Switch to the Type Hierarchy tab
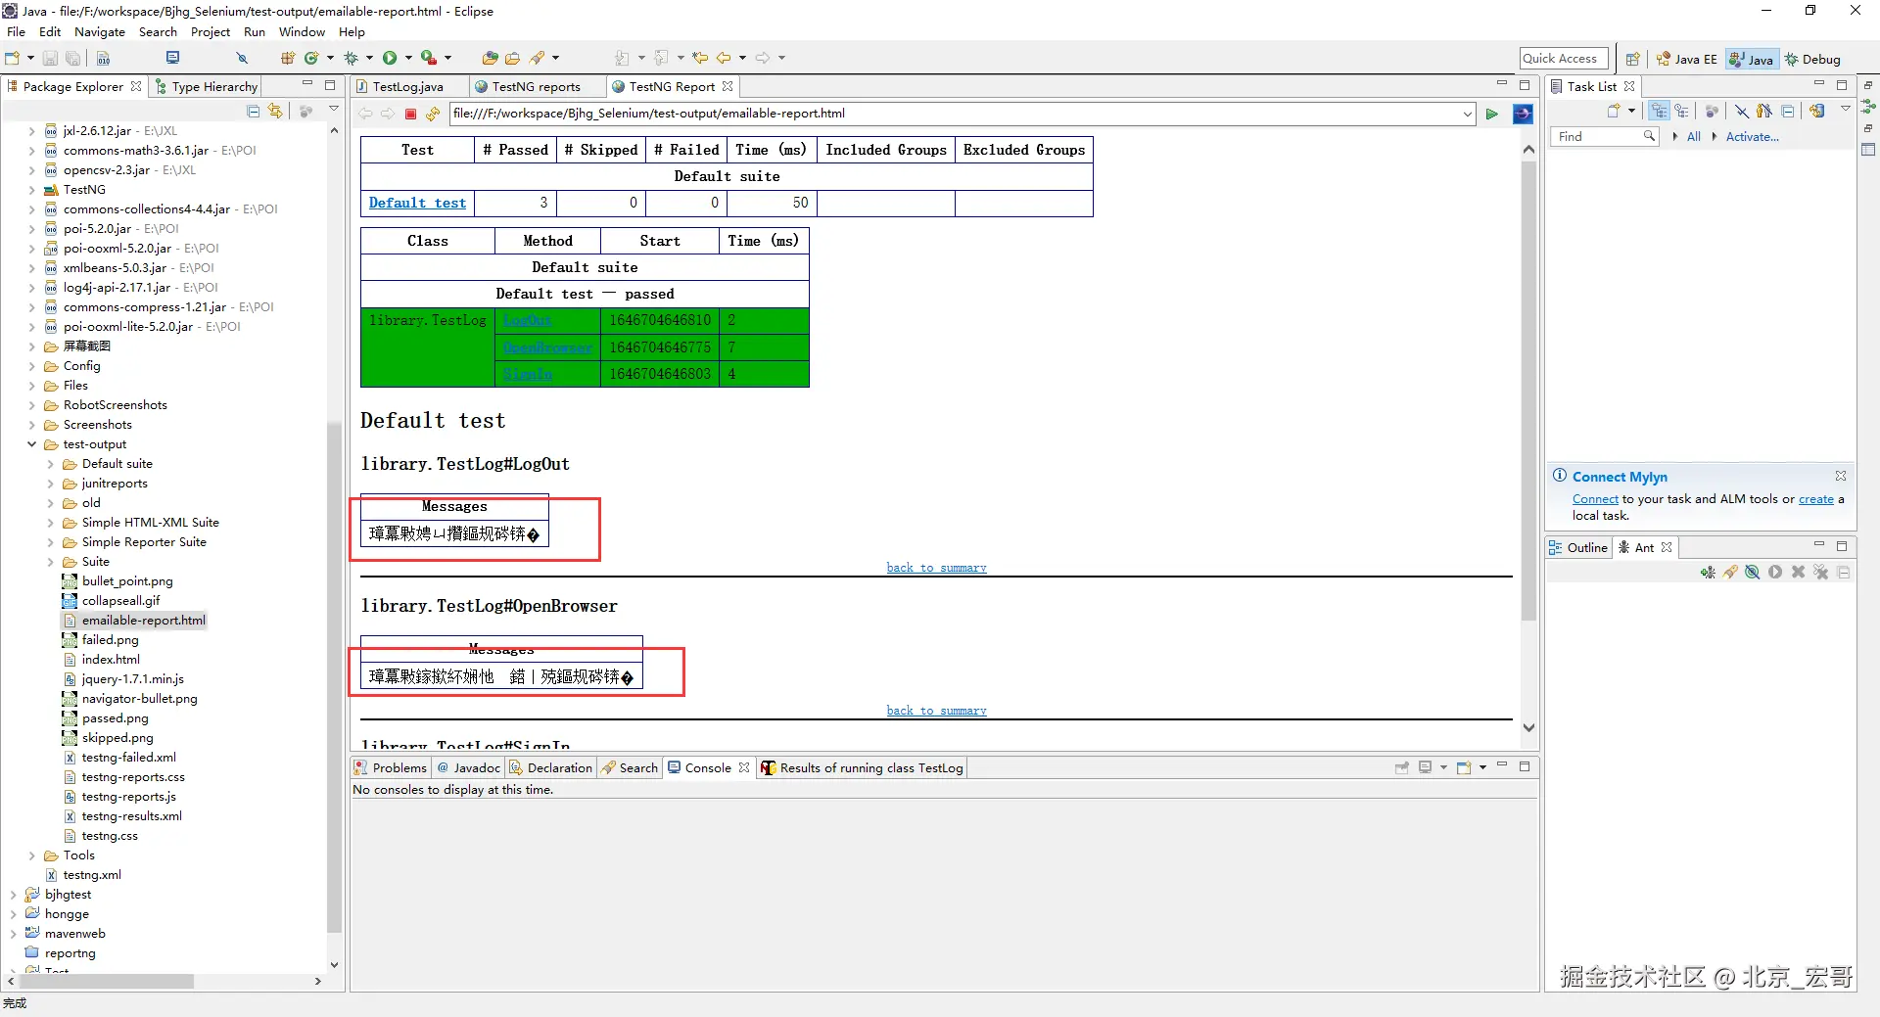 pyautogui.click(x=206, y=86)
